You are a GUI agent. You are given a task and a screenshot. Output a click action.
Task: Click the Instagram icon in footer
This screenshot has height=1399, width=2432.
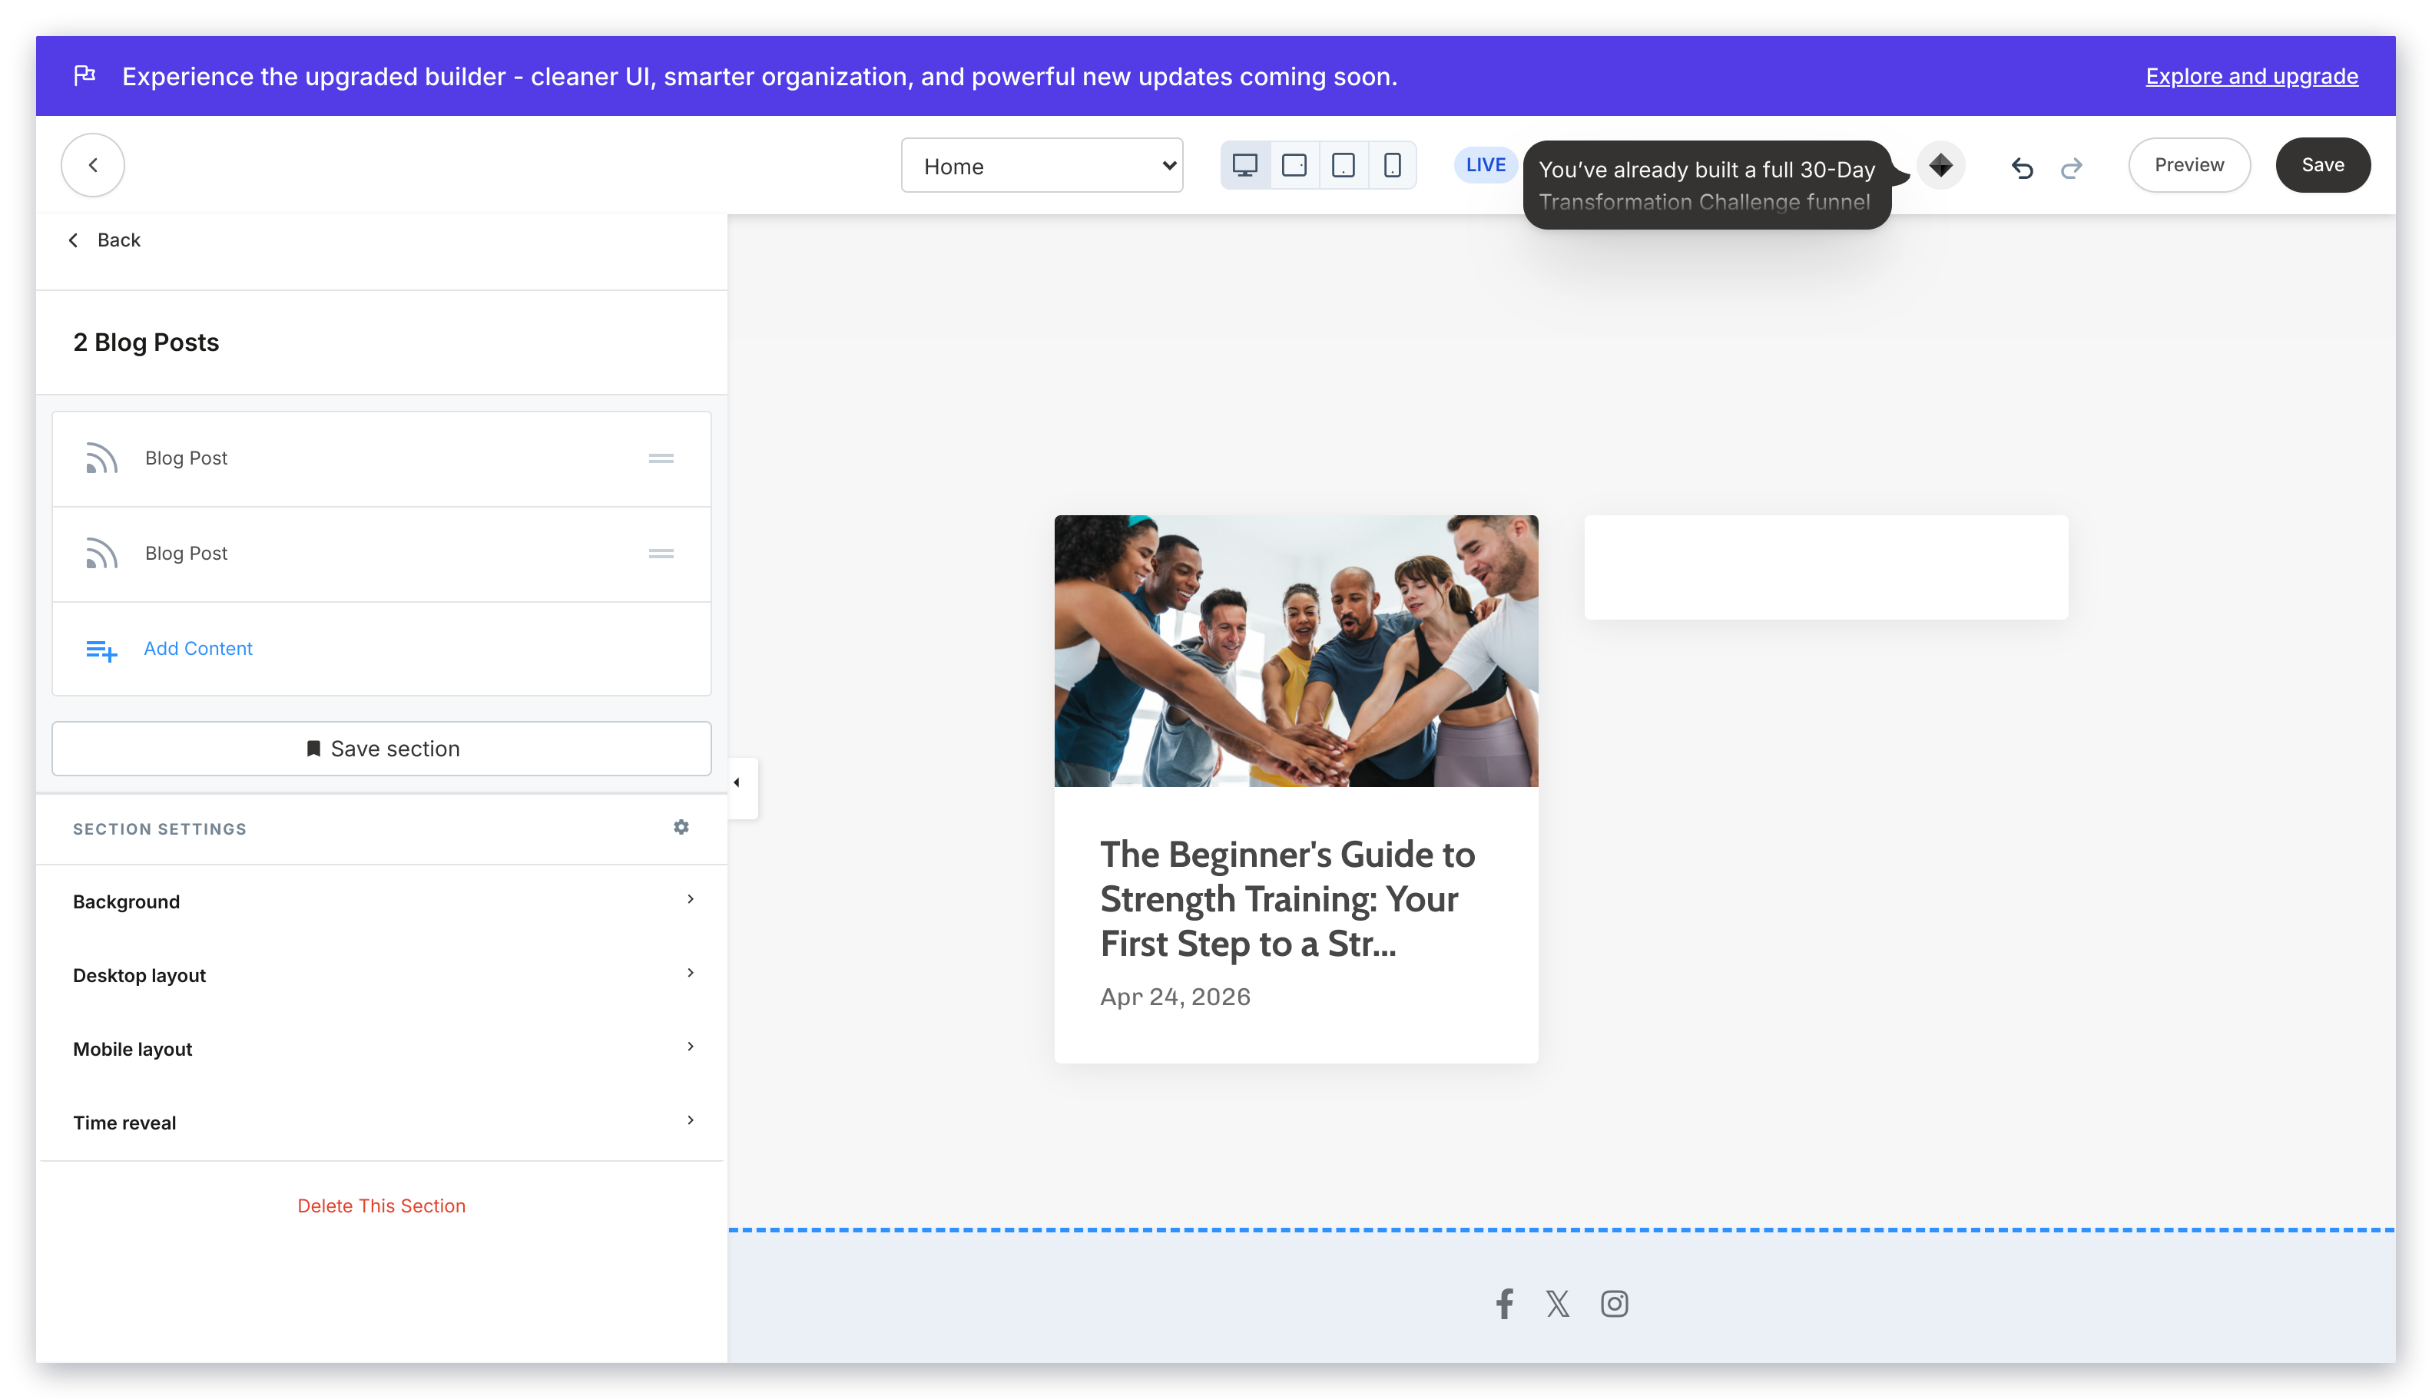pyautogui.click(x=1614, y=1304)
